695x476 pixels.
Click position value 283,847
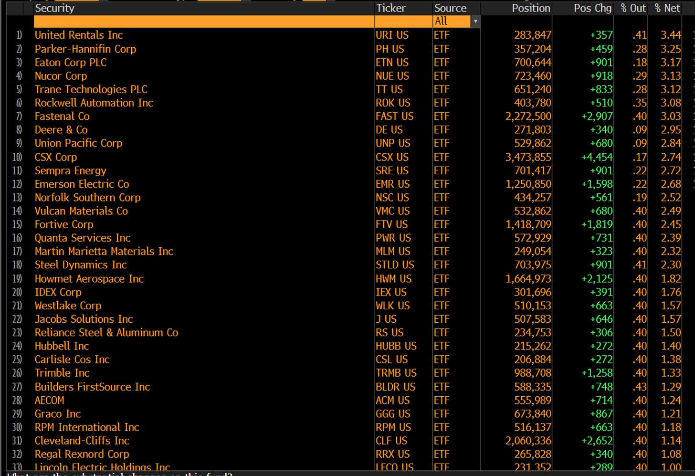533,35
